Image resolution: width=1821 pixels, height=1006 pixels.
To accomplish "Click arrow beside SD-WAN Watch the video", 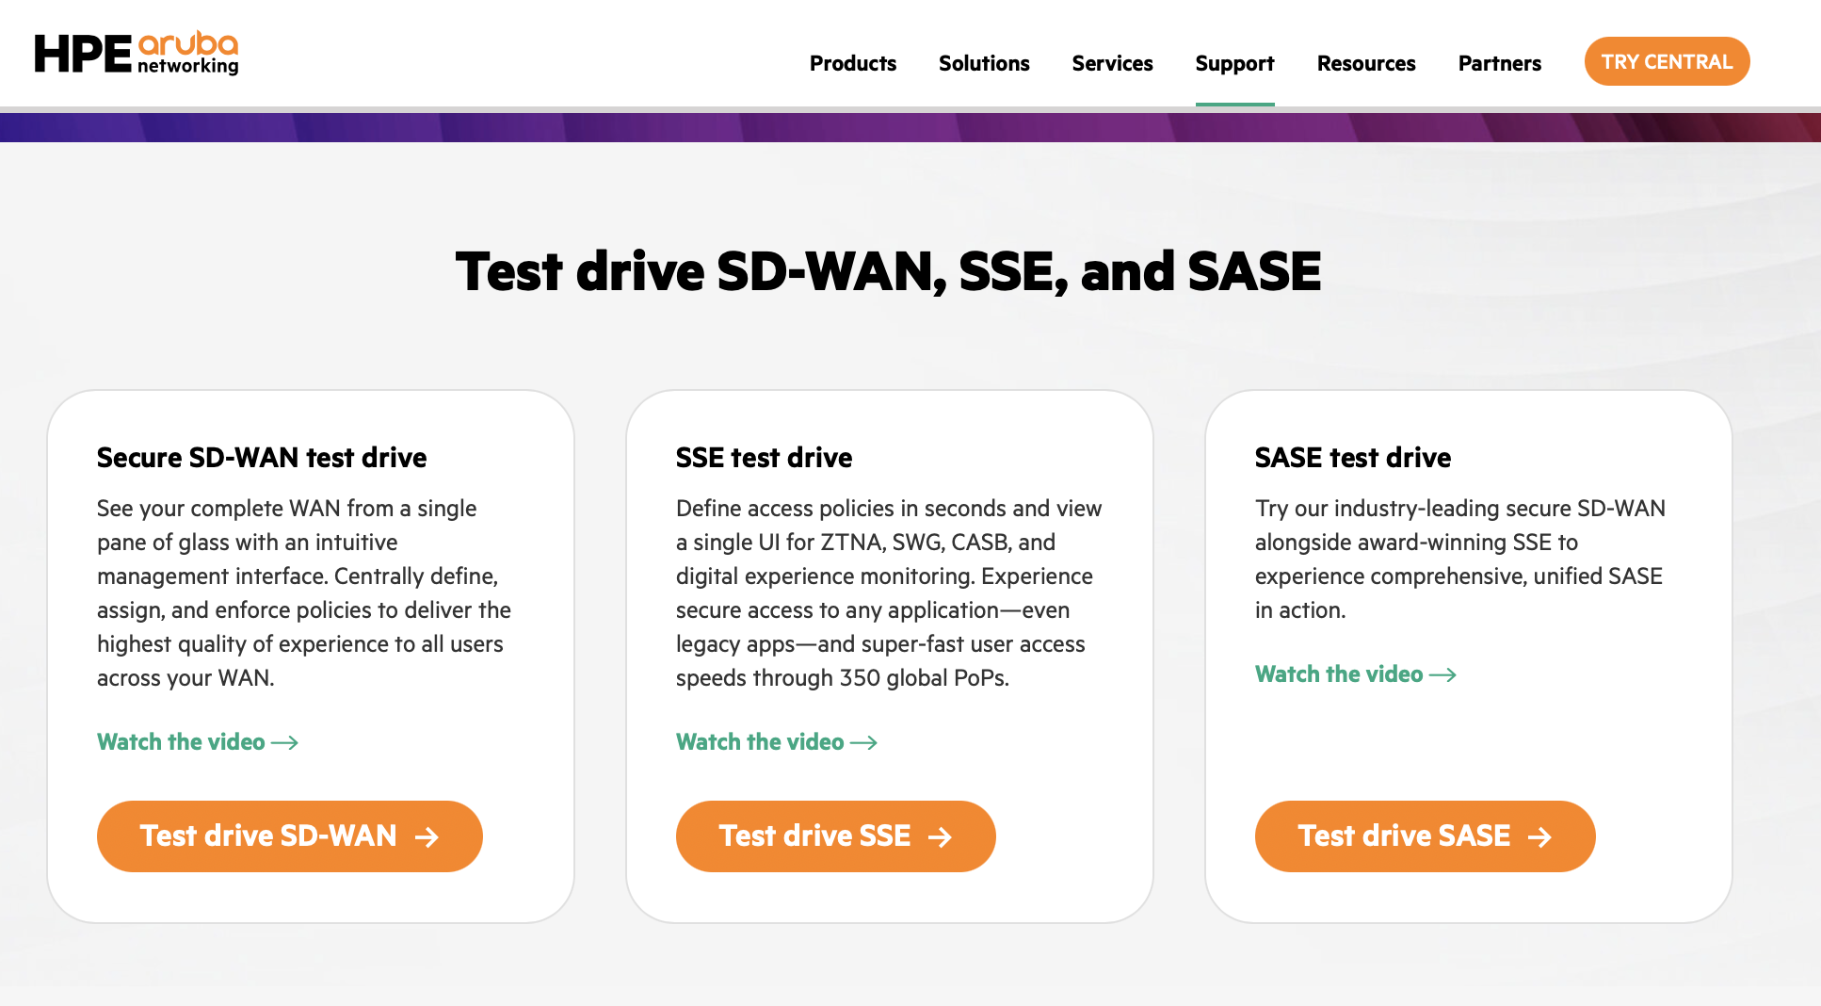I will point(285,743).
